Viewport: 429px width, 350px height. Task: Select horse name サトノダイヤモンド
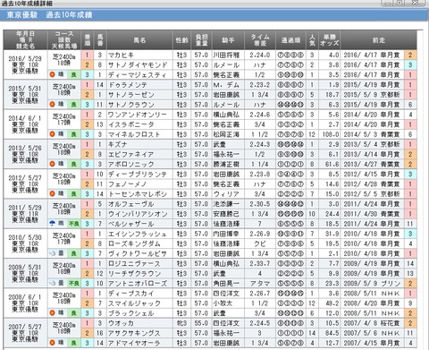pyautogui.click(x=138, y=64)
